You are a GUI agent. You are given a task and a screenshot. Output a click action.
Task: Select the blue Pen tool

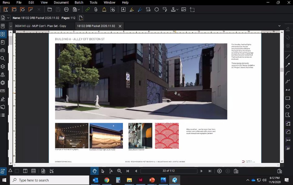click(x=140, y=9)
